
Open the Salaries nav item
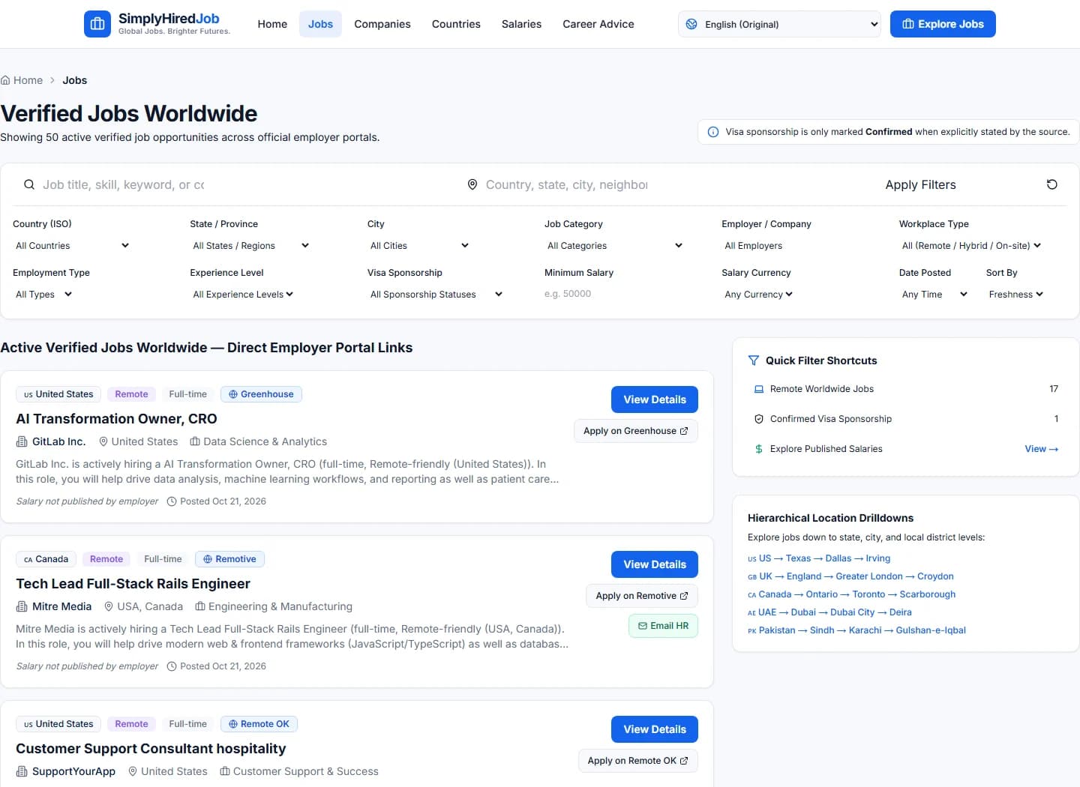pos(521,24)
